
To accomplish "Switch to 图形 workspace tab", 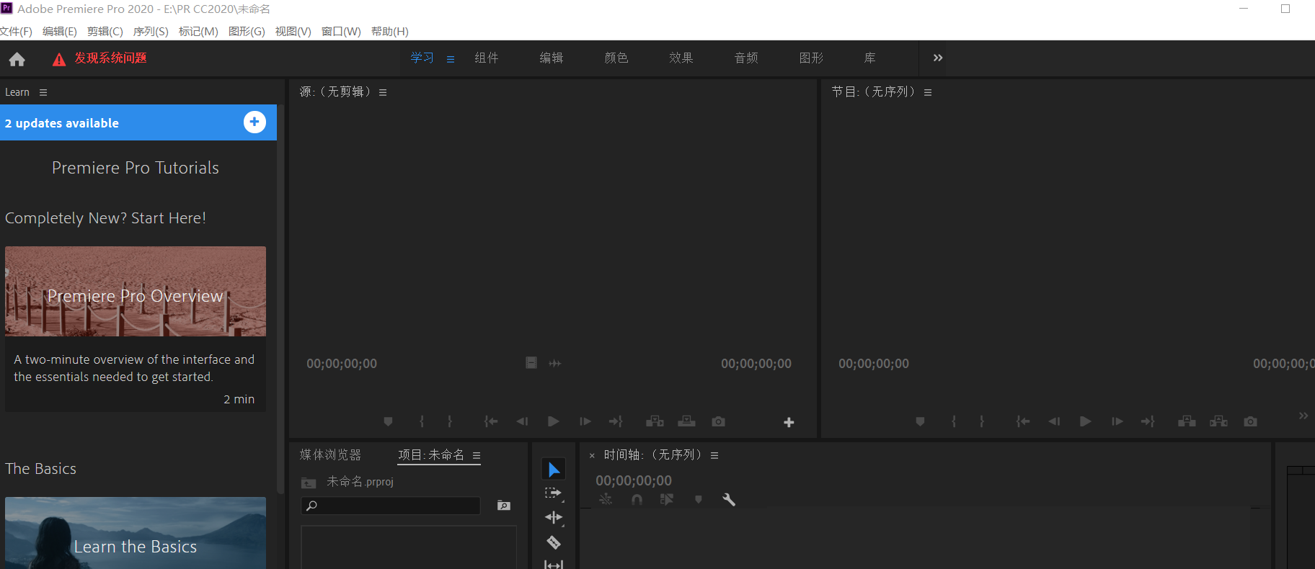I will (x=811, y=58).
